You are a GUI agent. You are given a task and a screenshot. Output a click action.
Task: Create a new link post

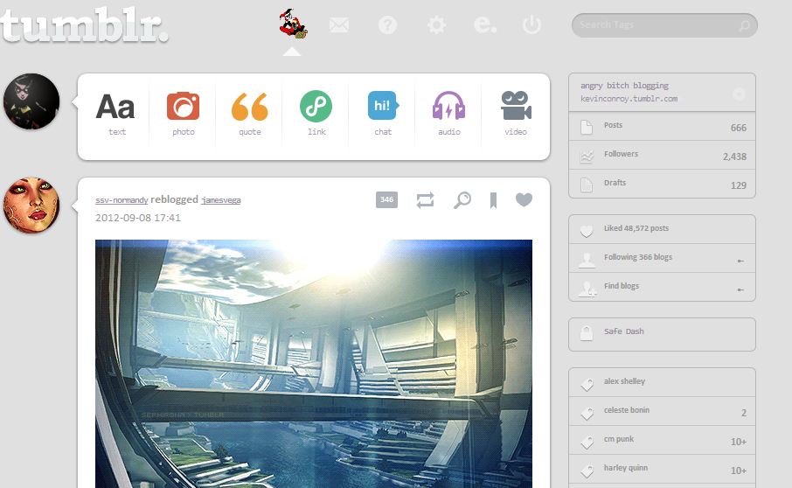point(316,114)
